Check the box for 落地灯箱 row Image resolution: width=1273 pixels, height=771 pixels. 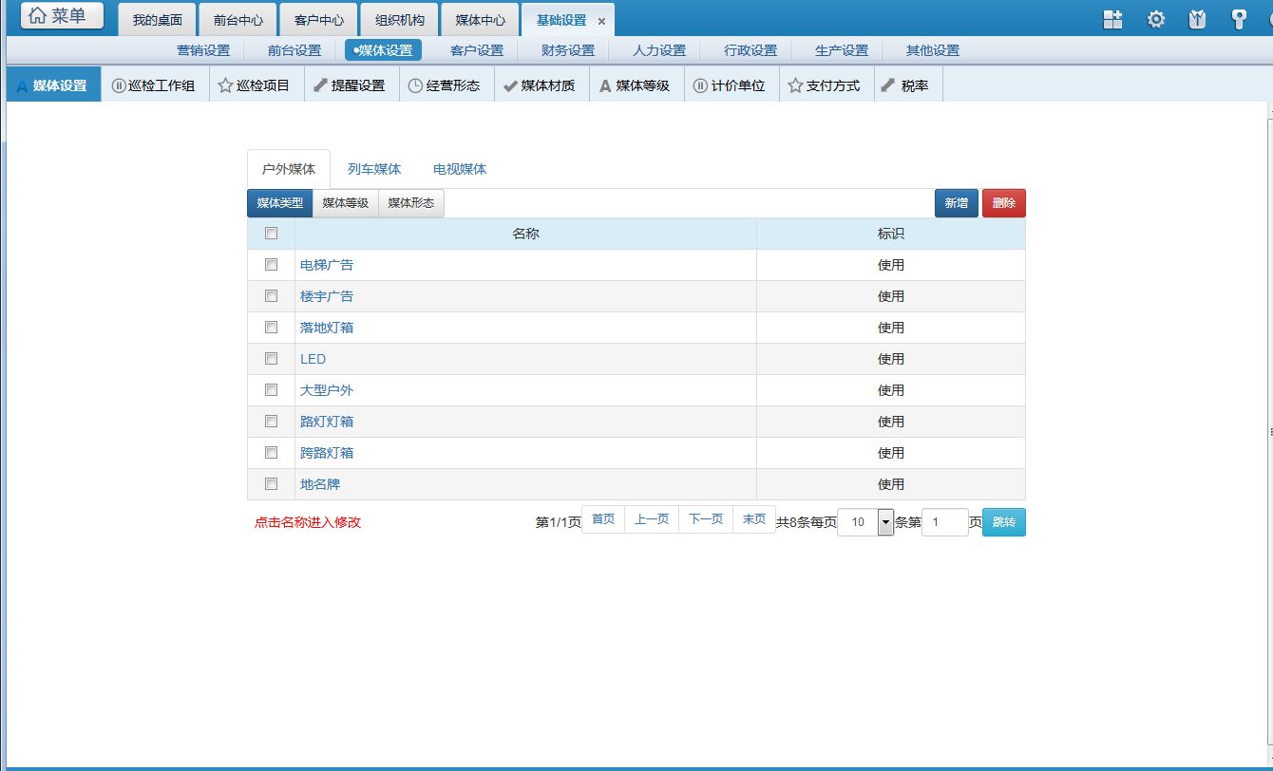point(271,327)
